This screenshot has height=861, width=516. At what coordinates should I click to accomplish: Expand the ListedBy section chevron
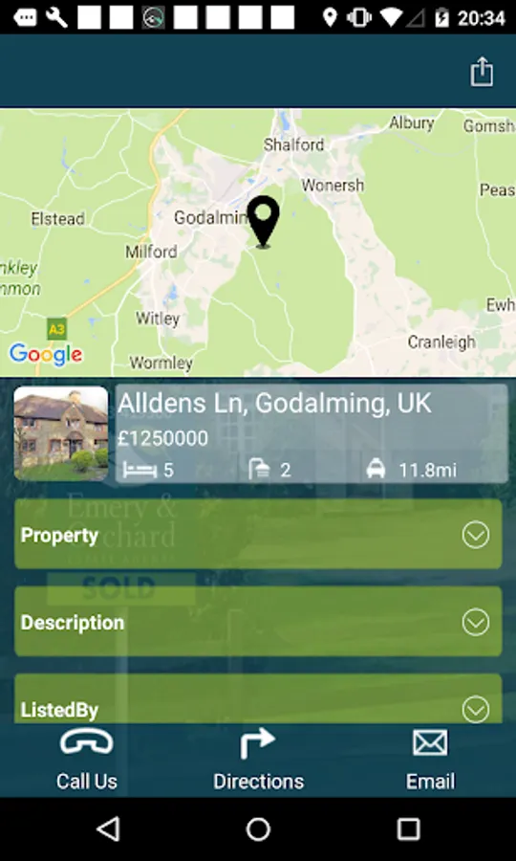click(476, 710)
